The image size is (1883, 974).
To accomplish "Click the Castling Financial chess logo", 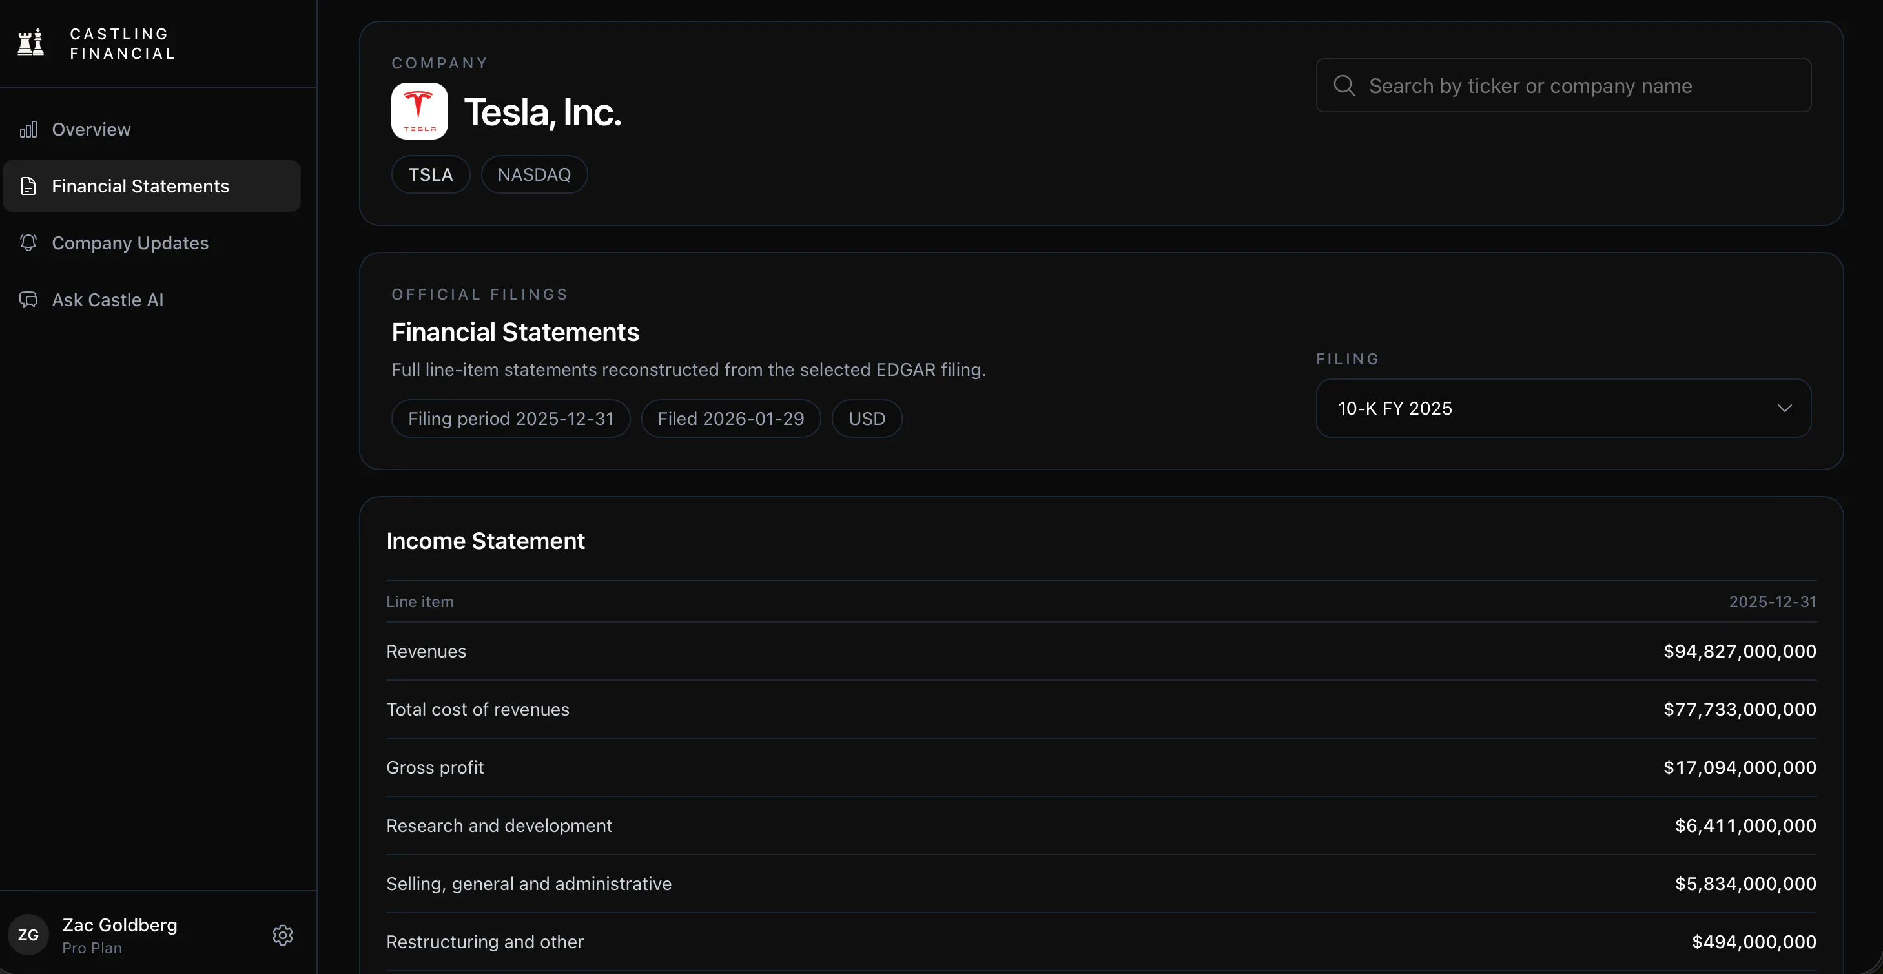I will pyautogui.click(x=31, y=43).
